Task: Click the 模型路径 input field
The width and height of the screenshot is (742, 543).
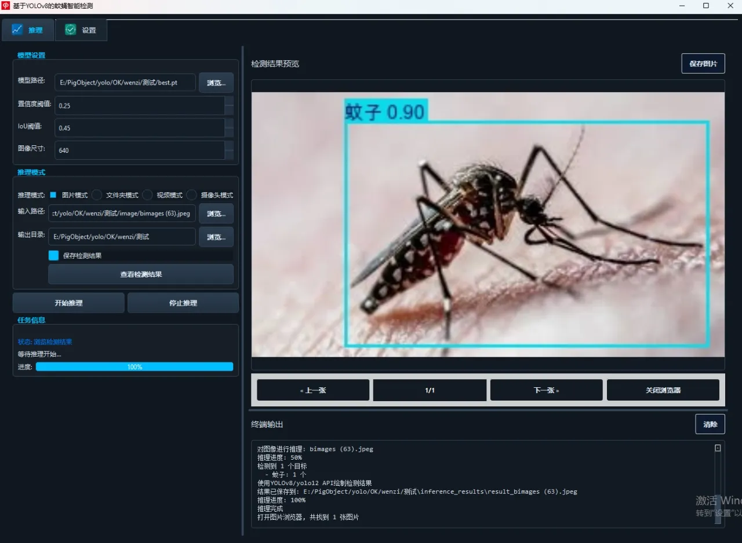Action: pos(125,83)
